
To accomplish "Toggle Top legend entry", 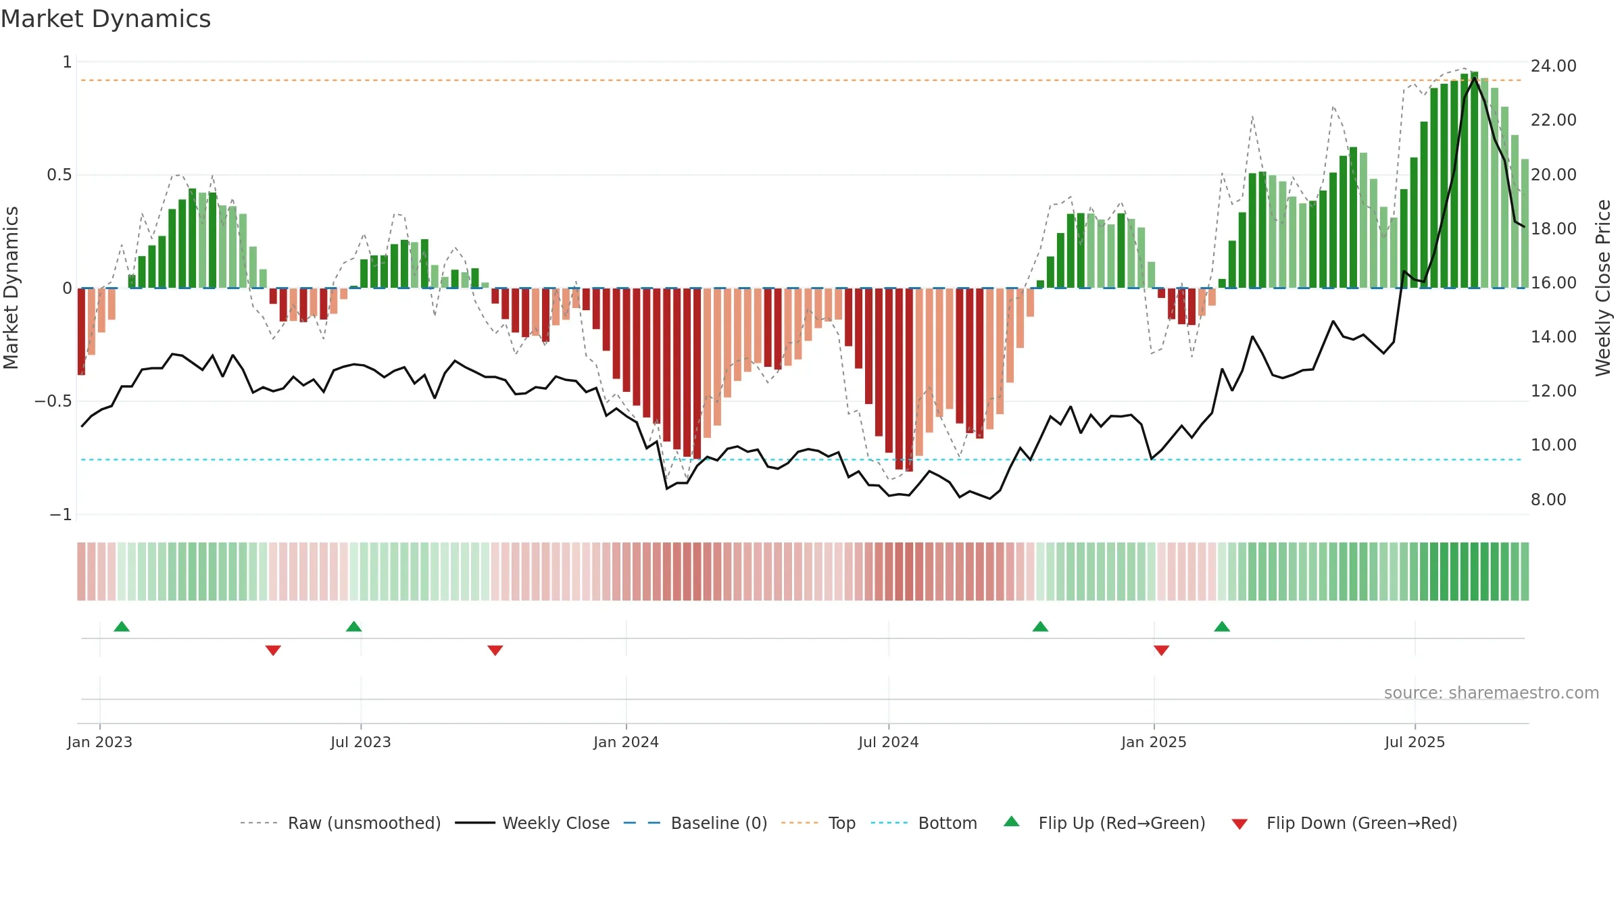I will [818, 823].
